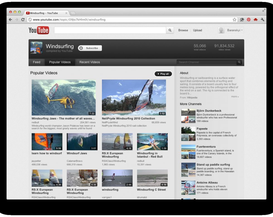This screenshot has width=273, height=217.
Task: Click the NeilPryde Windsurfing 2010 Collection title
Action: (128, 118)
